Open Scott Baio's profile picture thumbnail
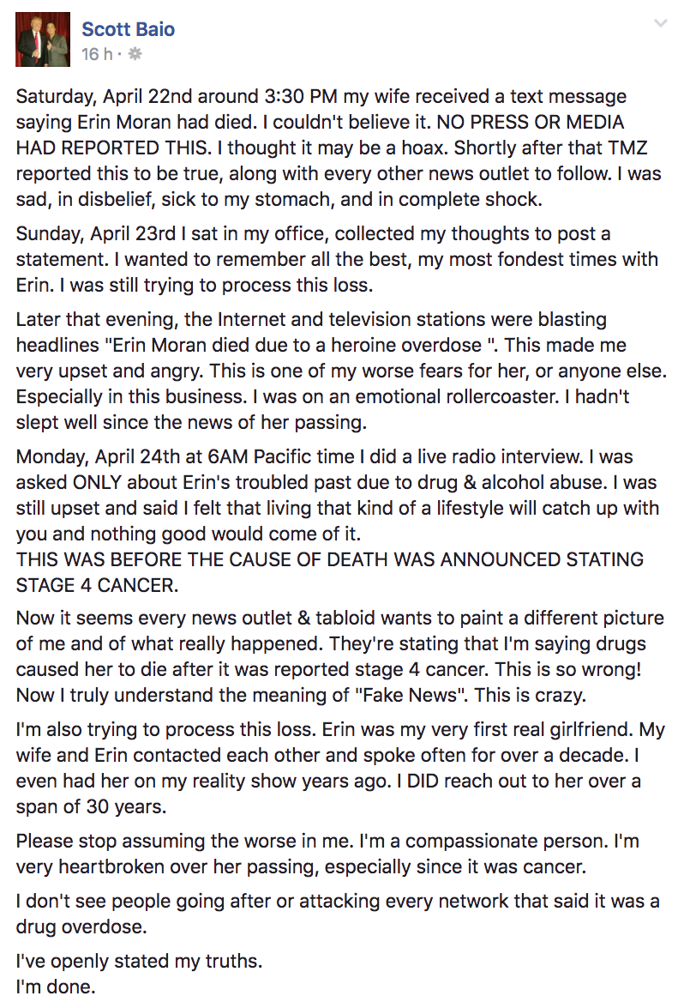Viewport: 684px width, 1002px height. point(43,39)
